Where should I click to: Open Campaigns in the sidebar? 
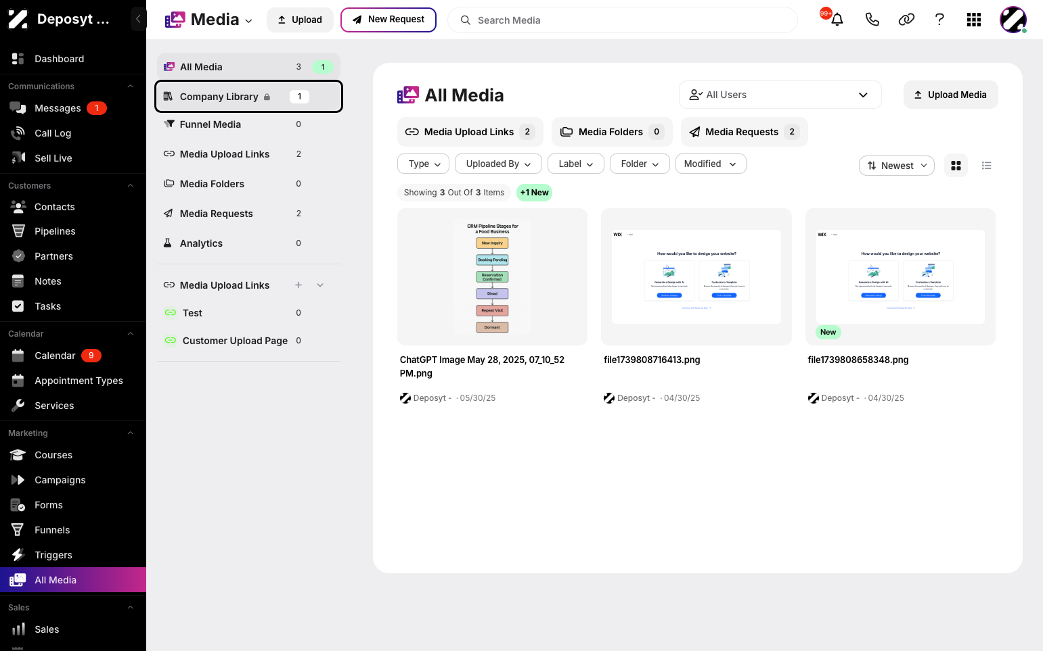73,480
